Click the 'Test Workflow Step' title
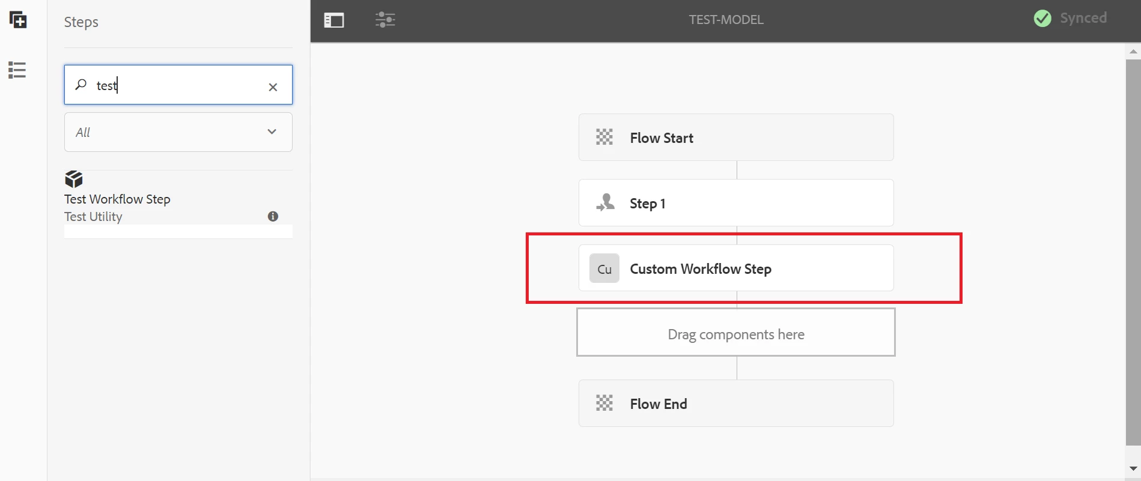1141x481 pixels. 117,199
